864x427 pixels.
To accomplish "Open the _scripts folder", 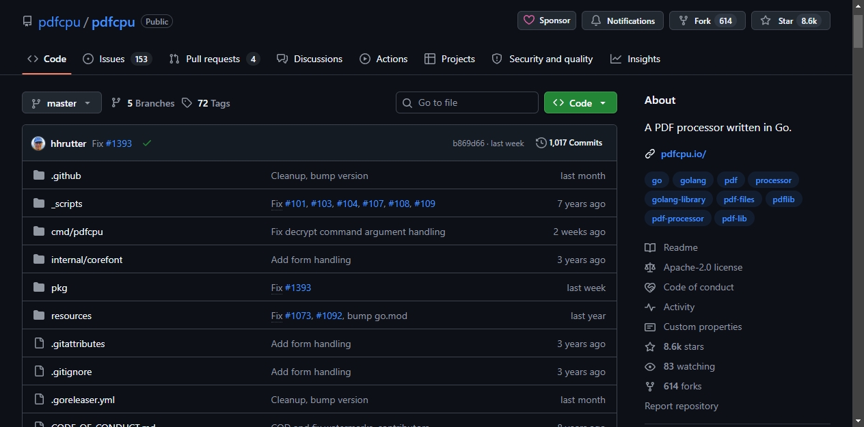I will coord(67,204).
